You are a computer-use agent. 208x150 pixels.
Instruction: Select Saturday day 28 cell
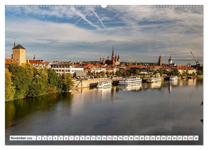(x=185, y=138)
